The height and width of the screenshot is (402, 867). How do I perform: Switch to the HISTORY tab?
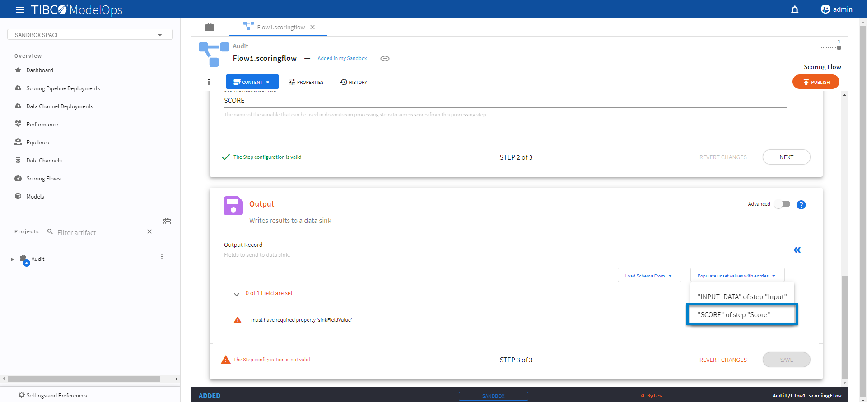coord(354,82)
